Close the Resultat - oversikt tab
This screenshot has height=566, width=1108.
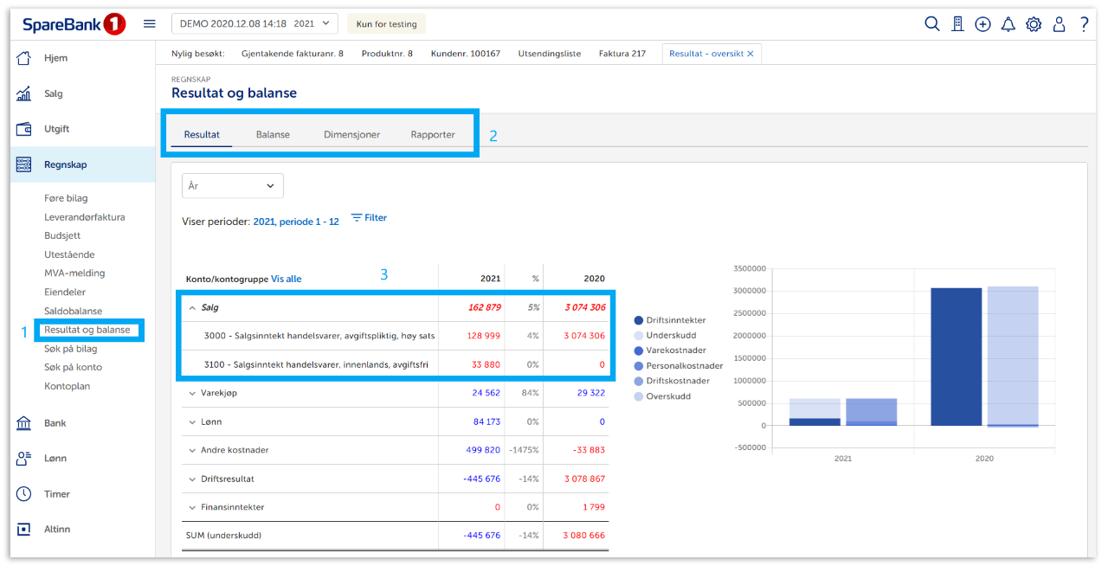750,54
